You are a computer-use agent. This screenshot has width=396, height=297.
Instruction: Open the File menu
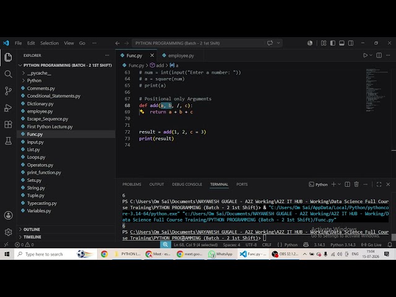[x=18, y=43]
